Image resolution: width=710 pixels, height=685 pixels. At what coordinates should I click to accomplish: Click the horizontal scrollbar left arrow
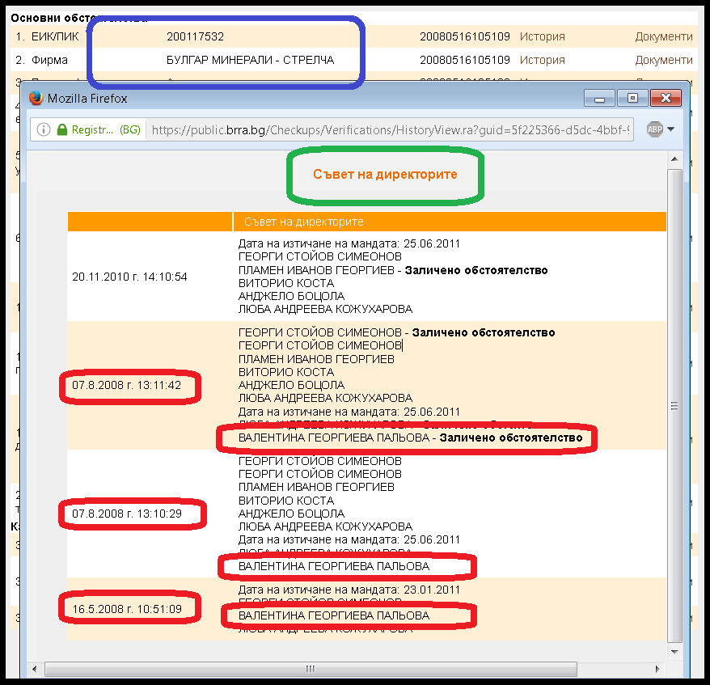tap(34, 669)
